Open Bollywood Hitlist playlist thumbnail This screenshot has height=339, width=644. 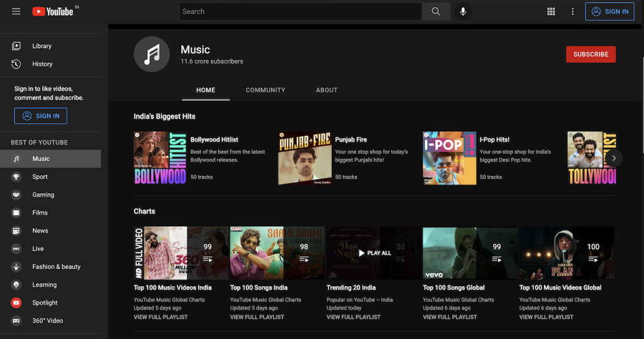(x=160, y=158)
